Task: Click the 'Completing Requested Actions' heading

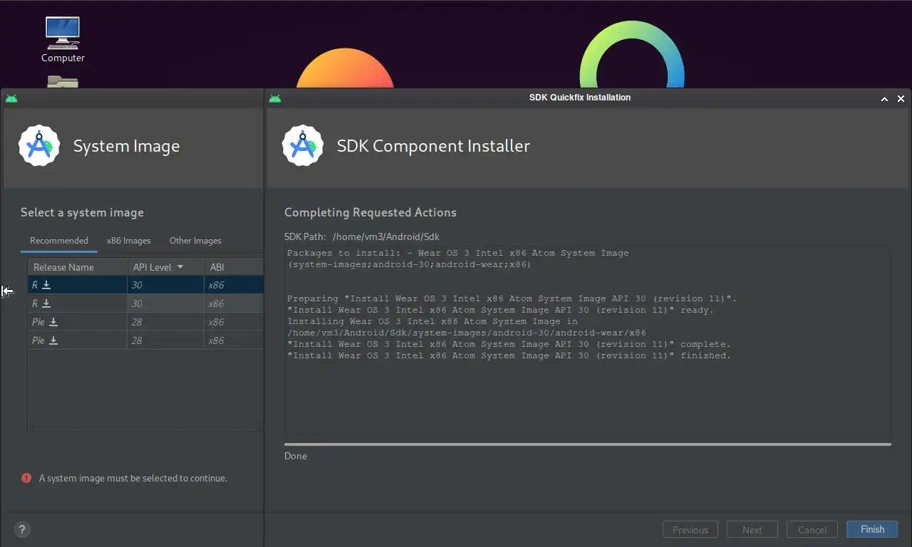Action: (370, 212)
